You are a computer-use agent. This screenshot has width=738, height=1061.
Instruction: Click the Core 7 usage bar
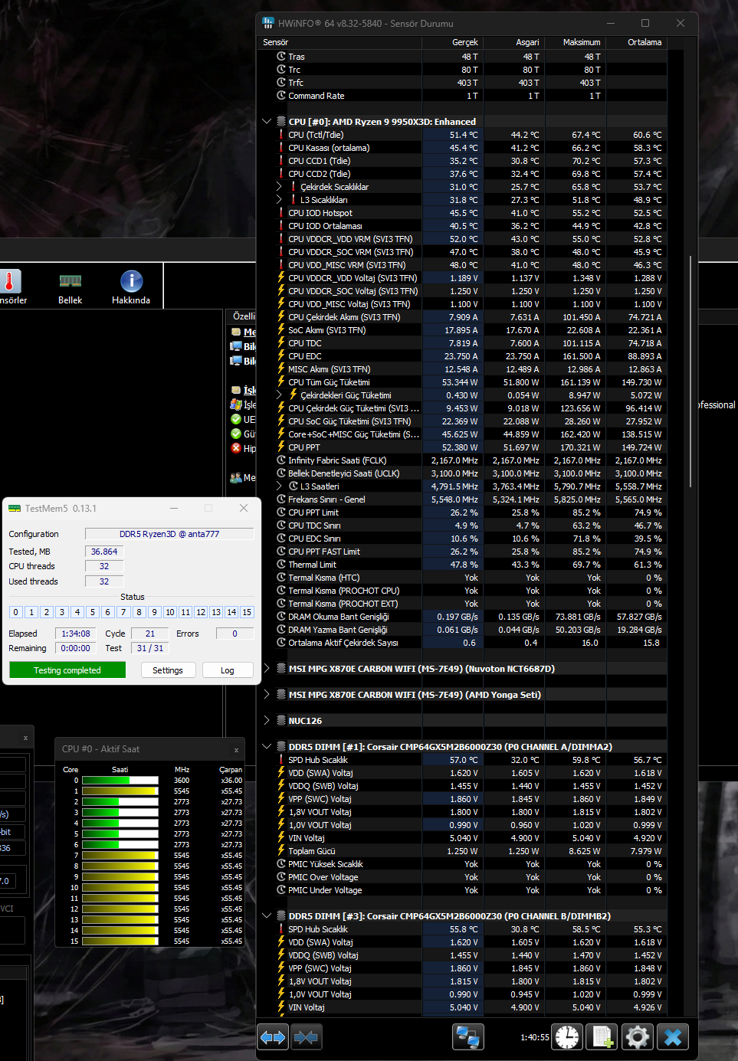tap(120, 856)
